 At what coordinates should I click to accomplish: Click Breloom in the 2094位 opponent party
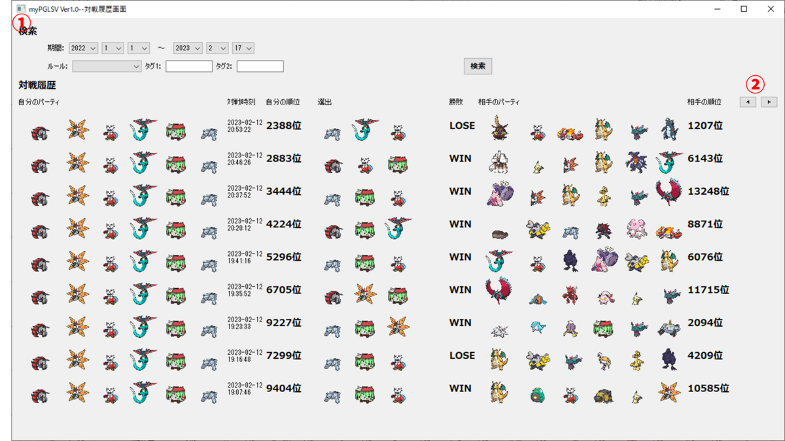pyautogui.click(x=604, y=327)
